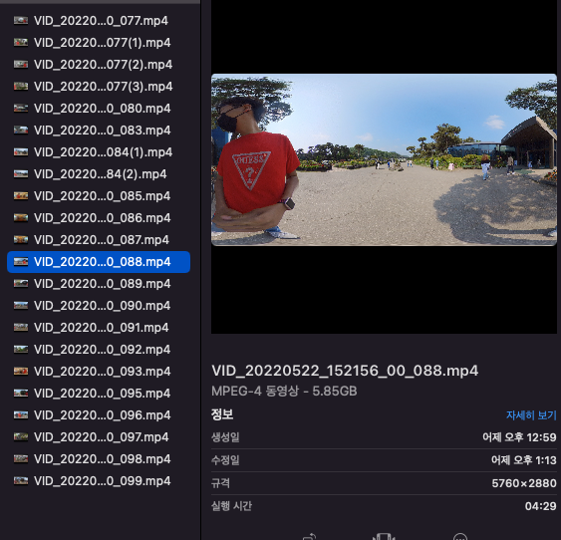Click the highlighted VID_20220...0_088.mp4 row
This screenshot has width=561, height=540.
(99, 262)
